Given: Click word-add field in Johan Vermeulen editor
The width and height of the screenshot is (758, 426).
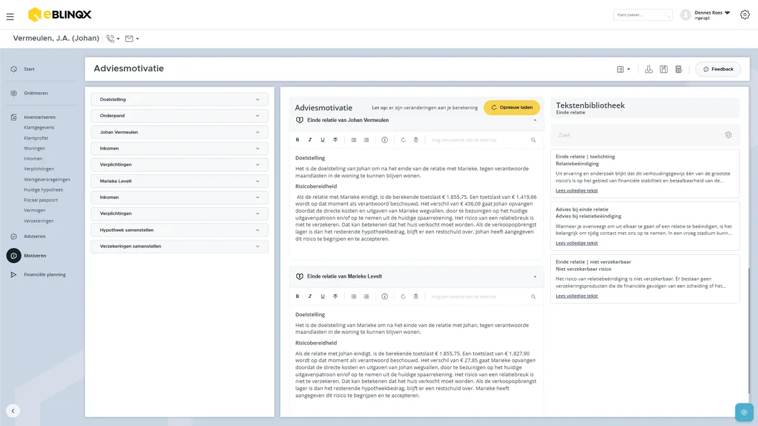Looking at the screenshot, I should tap(478, 139).
